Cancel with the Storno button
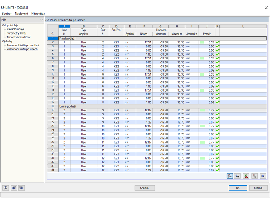270x203 pixels. (258, 188)
